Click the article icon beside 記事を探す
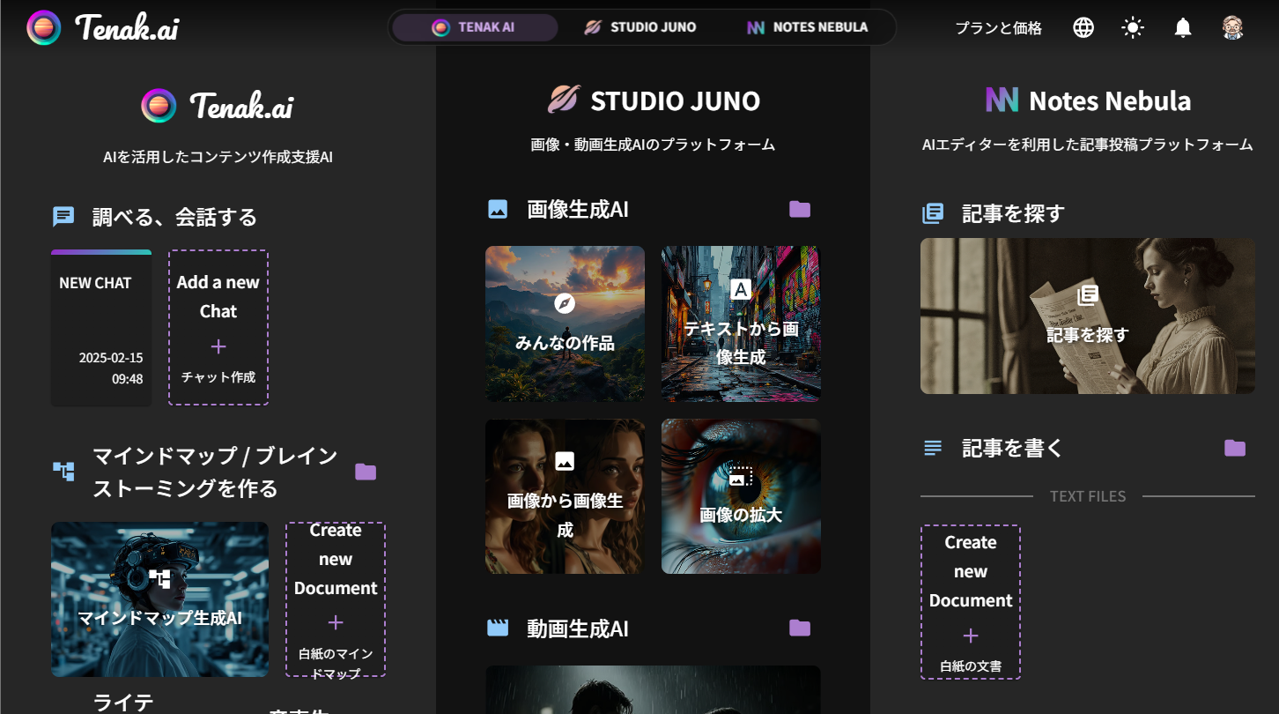 pos(932,212)
